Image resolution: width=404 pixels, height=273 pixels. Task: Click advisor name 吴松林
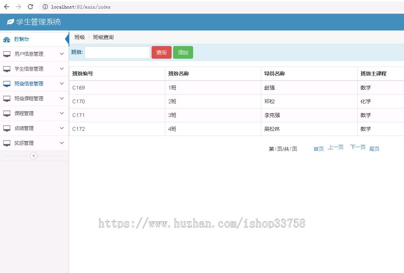click(x=272, y=129)
